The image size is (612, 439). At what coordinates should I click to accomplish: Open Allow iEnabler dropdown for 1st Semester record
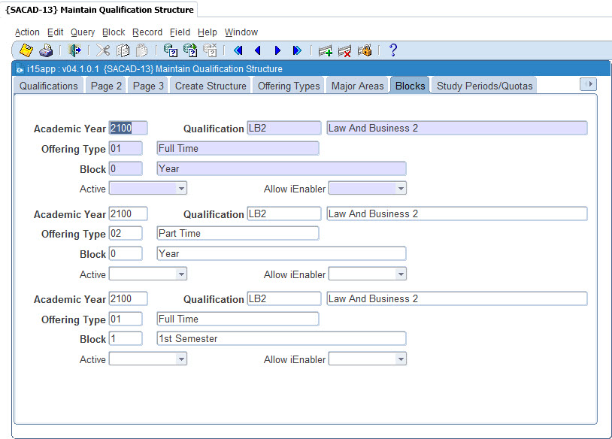401,359
